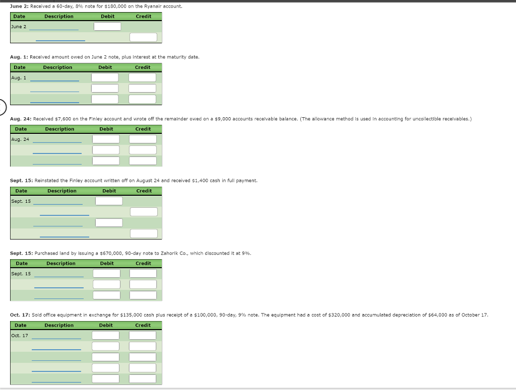This screenshot has width=516, height=390.
Task: Click Aug. 1 first row credit field
Action: coord(142,77)
